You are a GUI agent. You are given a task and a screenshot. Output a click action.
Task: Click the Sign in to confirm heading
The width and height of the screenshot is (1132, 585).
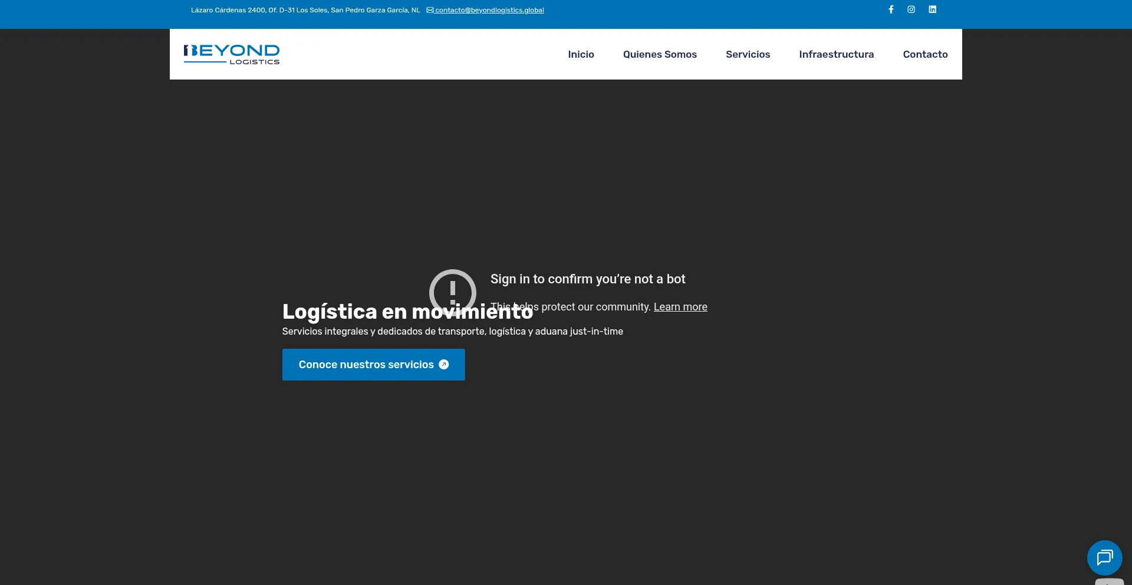[x=588, y=279]
